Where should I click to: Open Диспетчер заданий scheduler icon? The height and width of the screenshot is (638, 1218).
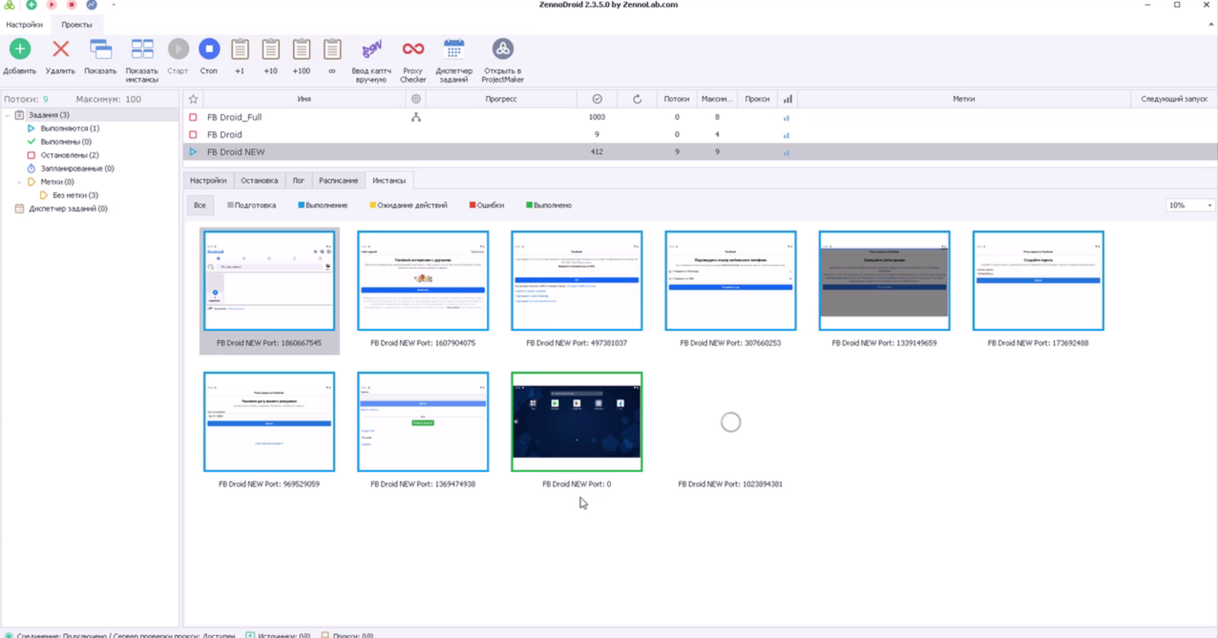tap(454, 50)
